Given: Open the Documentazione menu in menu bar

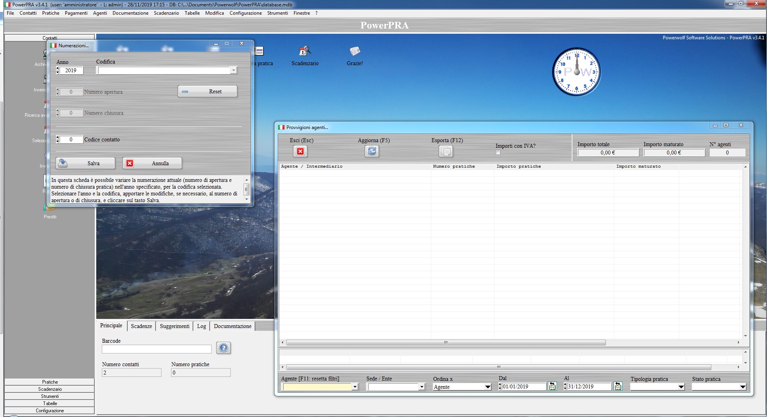Looking at the screenshot, I should point(130,13).
